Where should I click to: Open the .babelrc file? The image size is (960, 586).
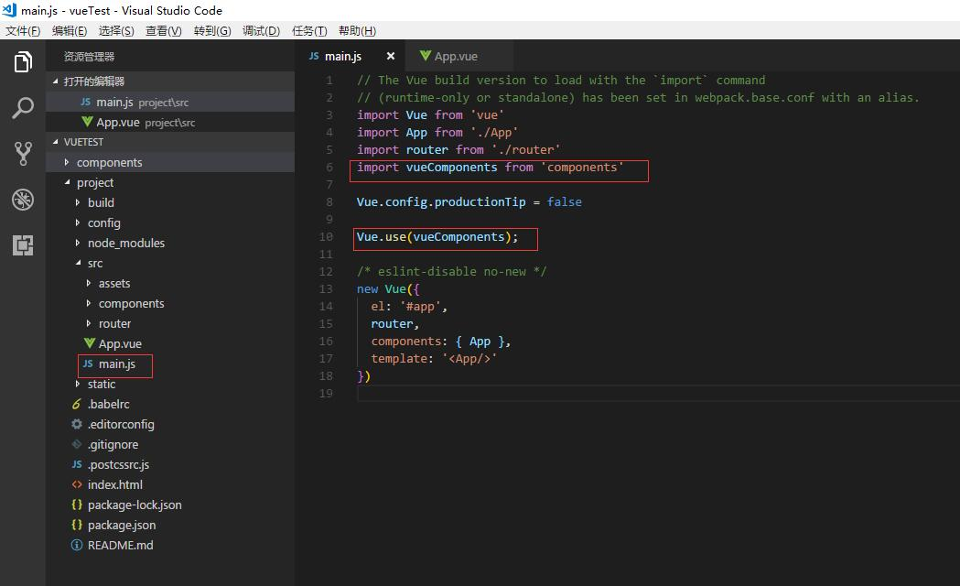(x=170, y=404)
